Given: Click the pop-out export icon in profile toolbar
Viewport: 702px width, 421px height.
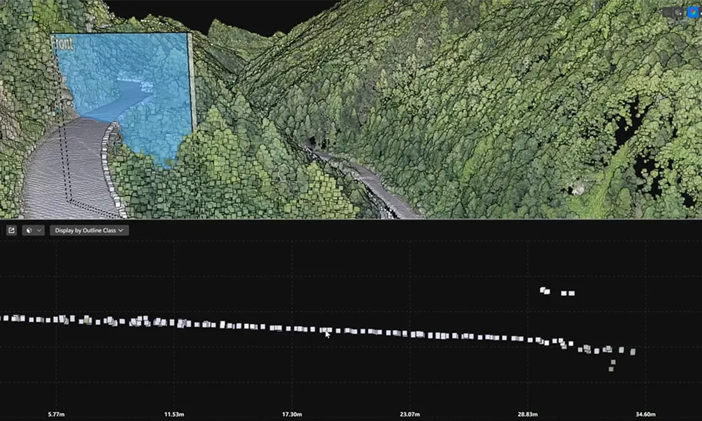Looking at the screenshot, I should click(12, 230).
